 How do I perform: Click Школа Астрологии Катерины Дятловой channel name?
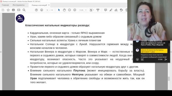click(x=154, y=51)
